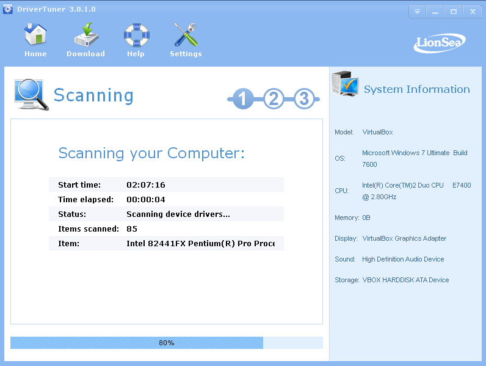Click the 'System Information' heading
Viewport: 486px width, 366px height.
click(417, 89)
